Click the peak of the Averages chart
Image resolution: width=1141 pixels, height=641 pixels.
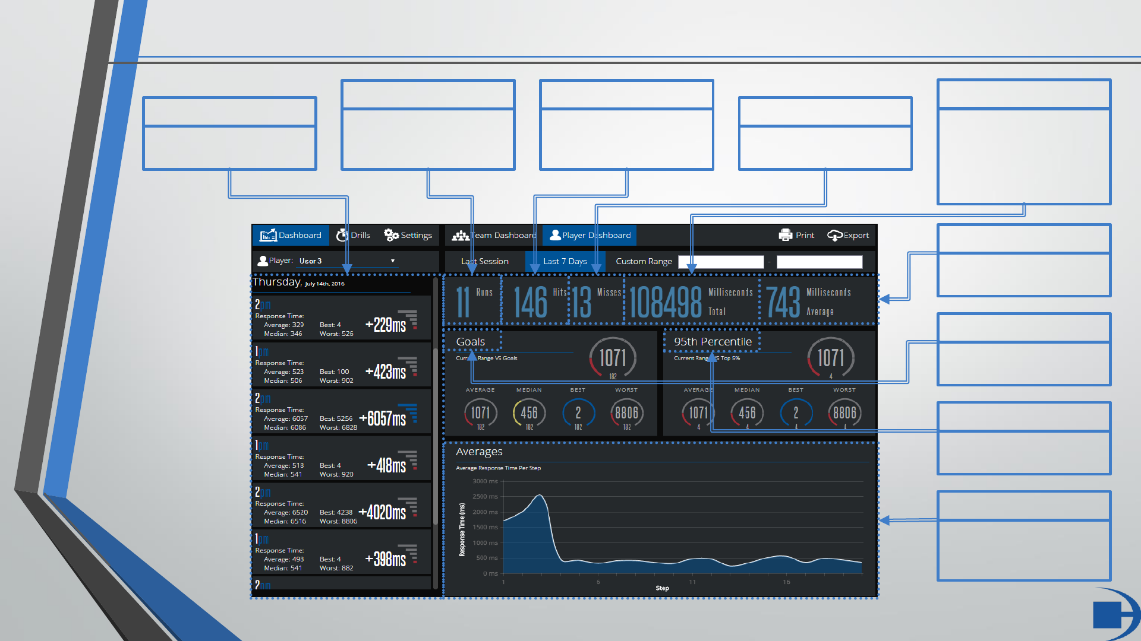540,496
